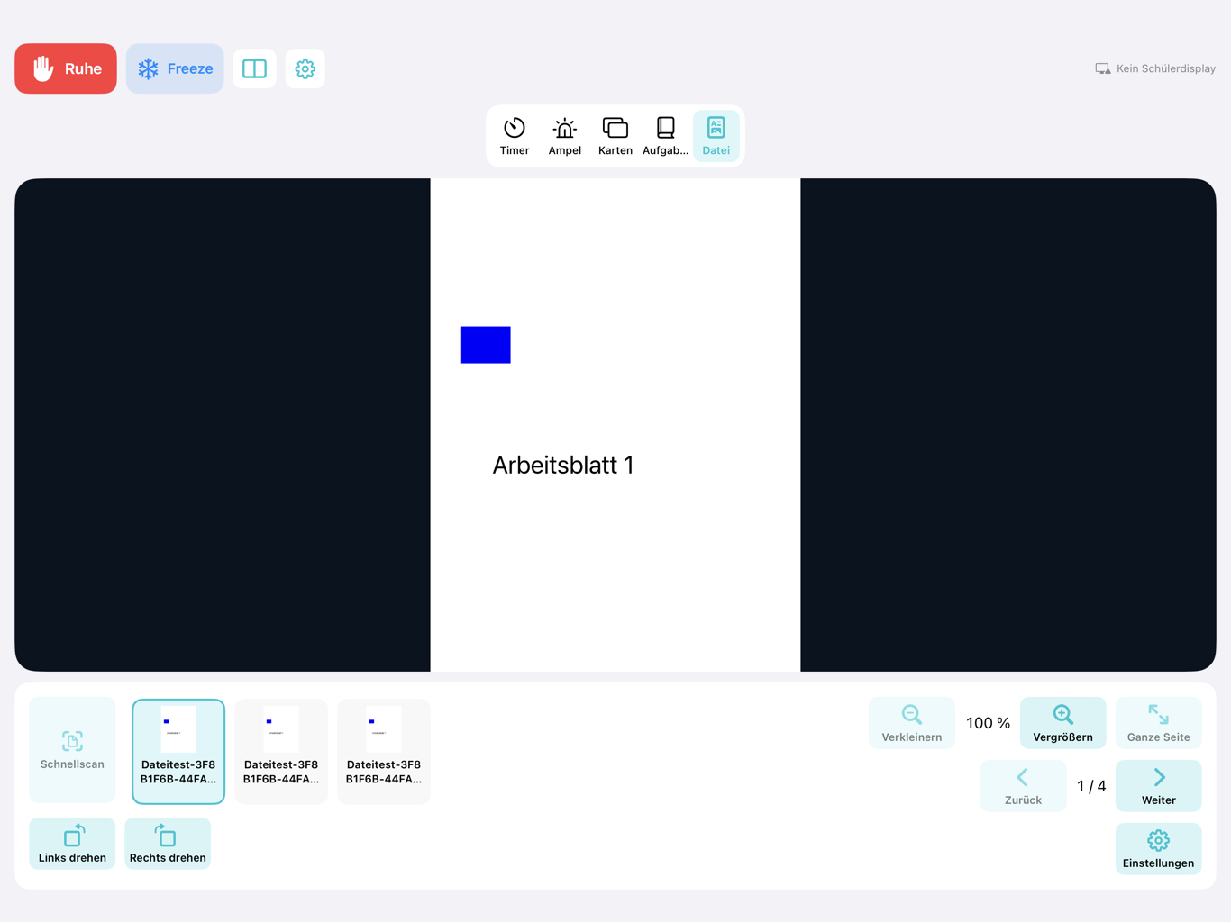
Task: Switch to split-screen layout view
Action: pos(254,68)
